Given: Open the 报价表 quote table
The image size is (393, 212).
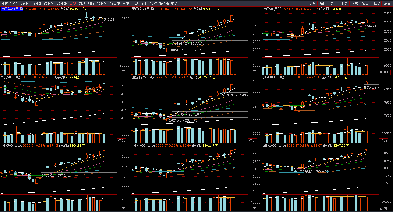Looking at the screenshot, I should point(164,3).
